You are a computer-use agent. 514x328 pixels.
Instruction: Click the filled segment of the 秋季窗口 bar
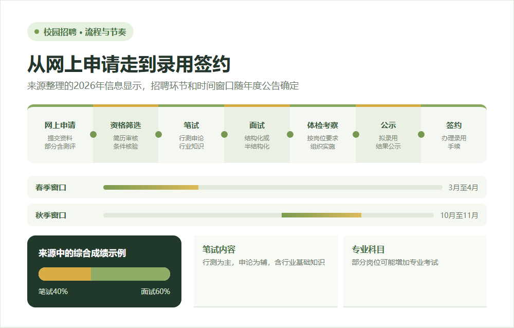point(322,215)
